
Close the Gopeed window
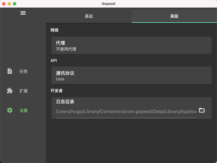coord(4,4)
